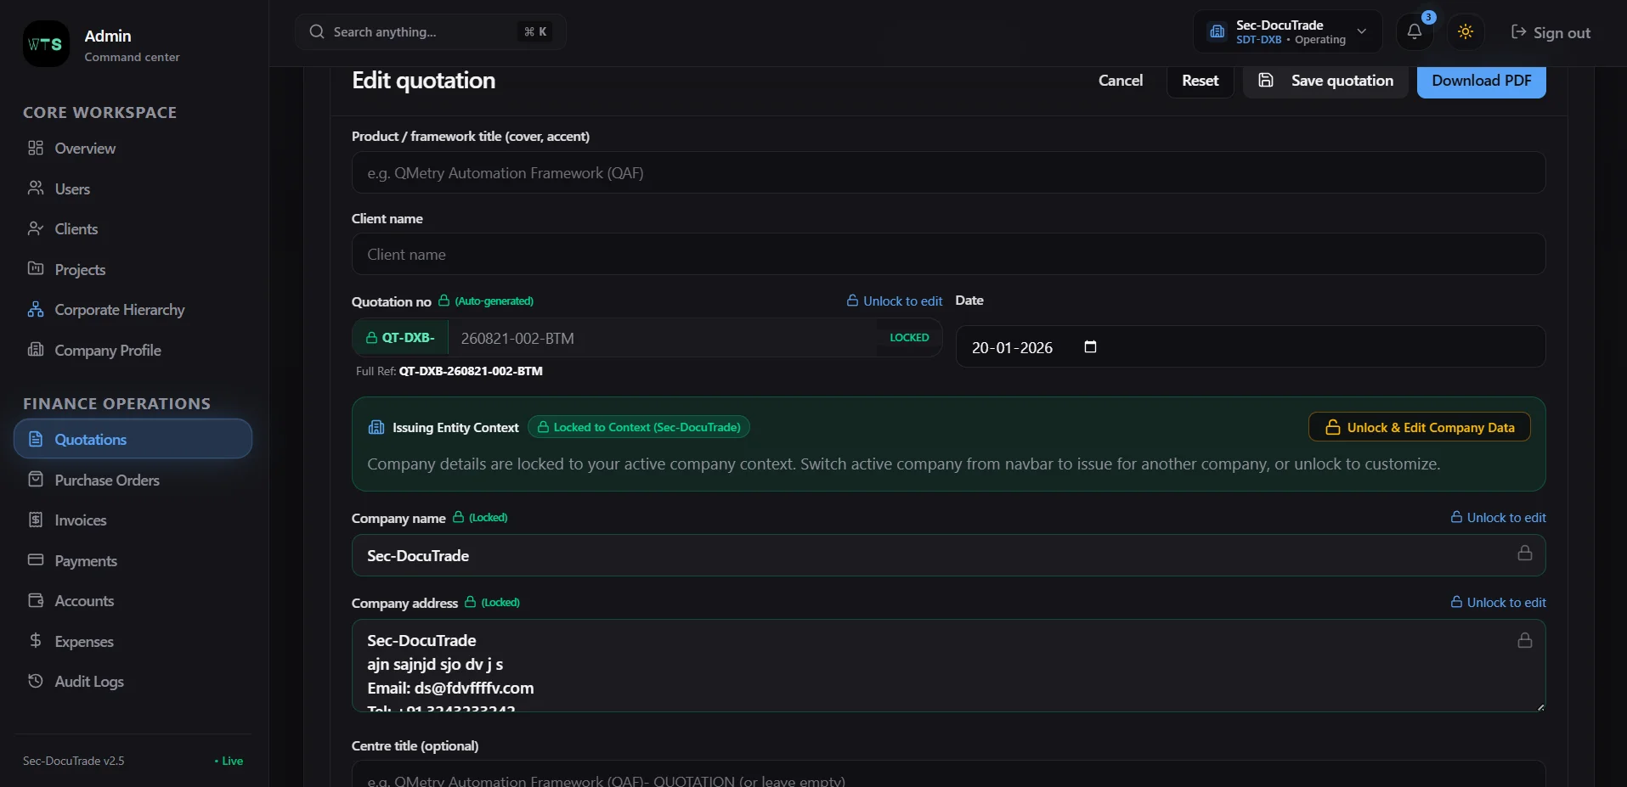
Task: Click the search magnifier icon
Action: coord(317,31)
